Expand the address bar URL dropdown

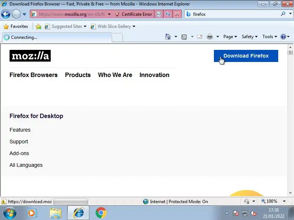pos(109,14)
